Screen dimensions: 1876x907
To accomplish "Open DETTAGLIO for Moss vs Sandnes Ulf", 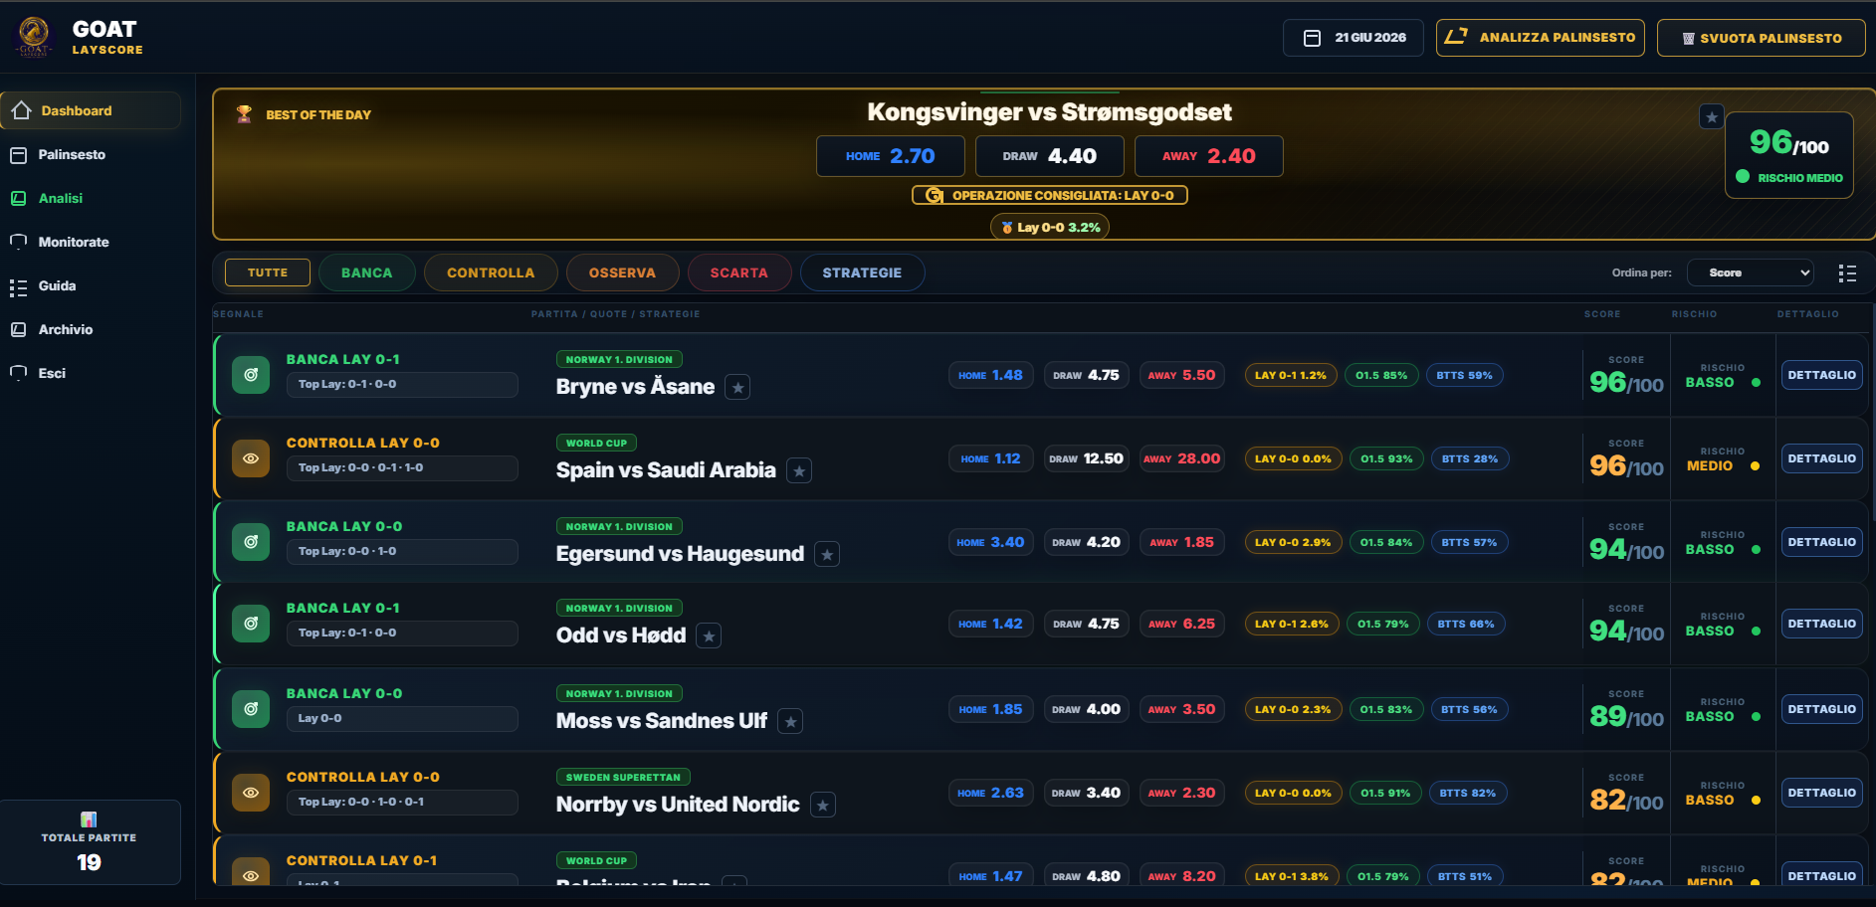I will click(x=1821, y=709).
